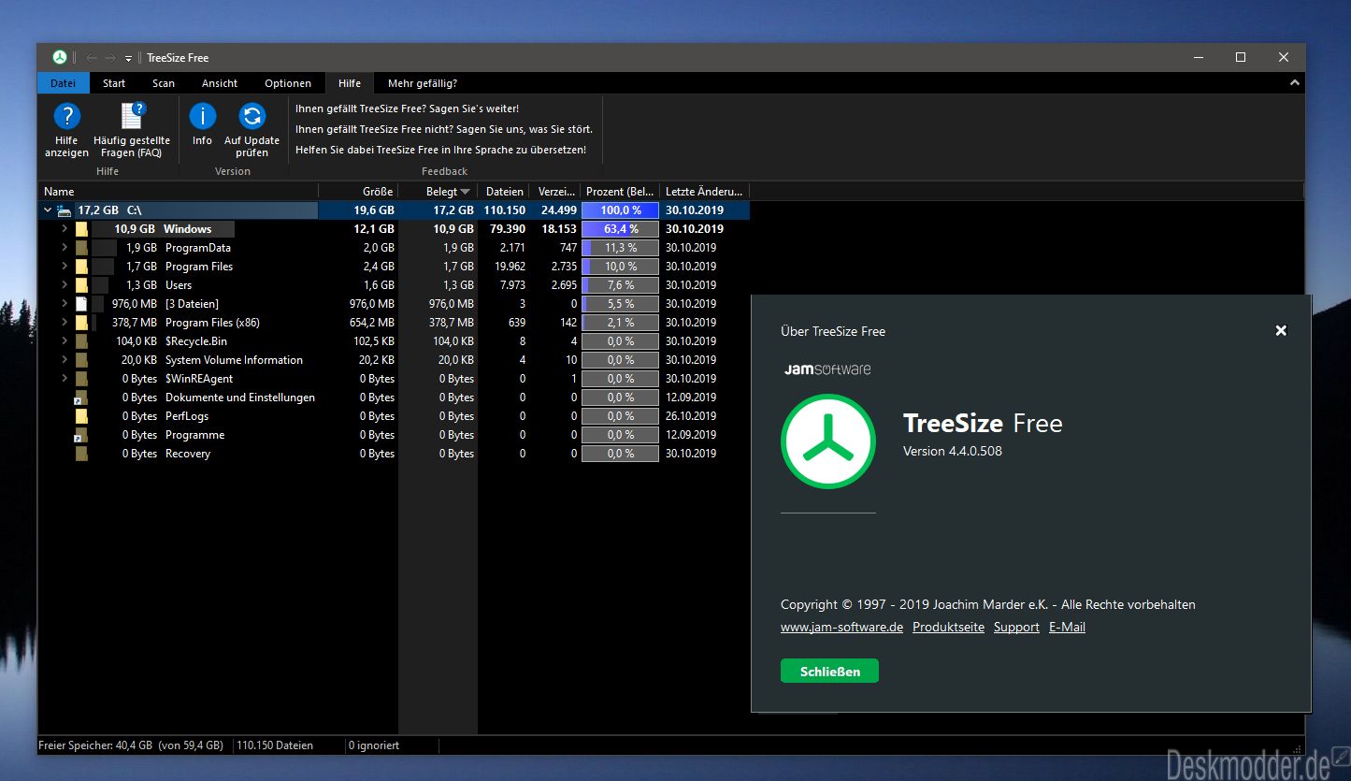Click the 100,0 % bar for C:\
Viewport: 1351px width, 781px height.
tap(620, 210)
